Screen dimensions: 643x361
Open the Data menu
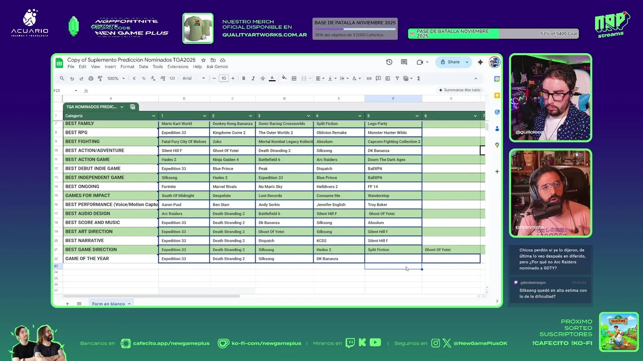pos(143,67)
